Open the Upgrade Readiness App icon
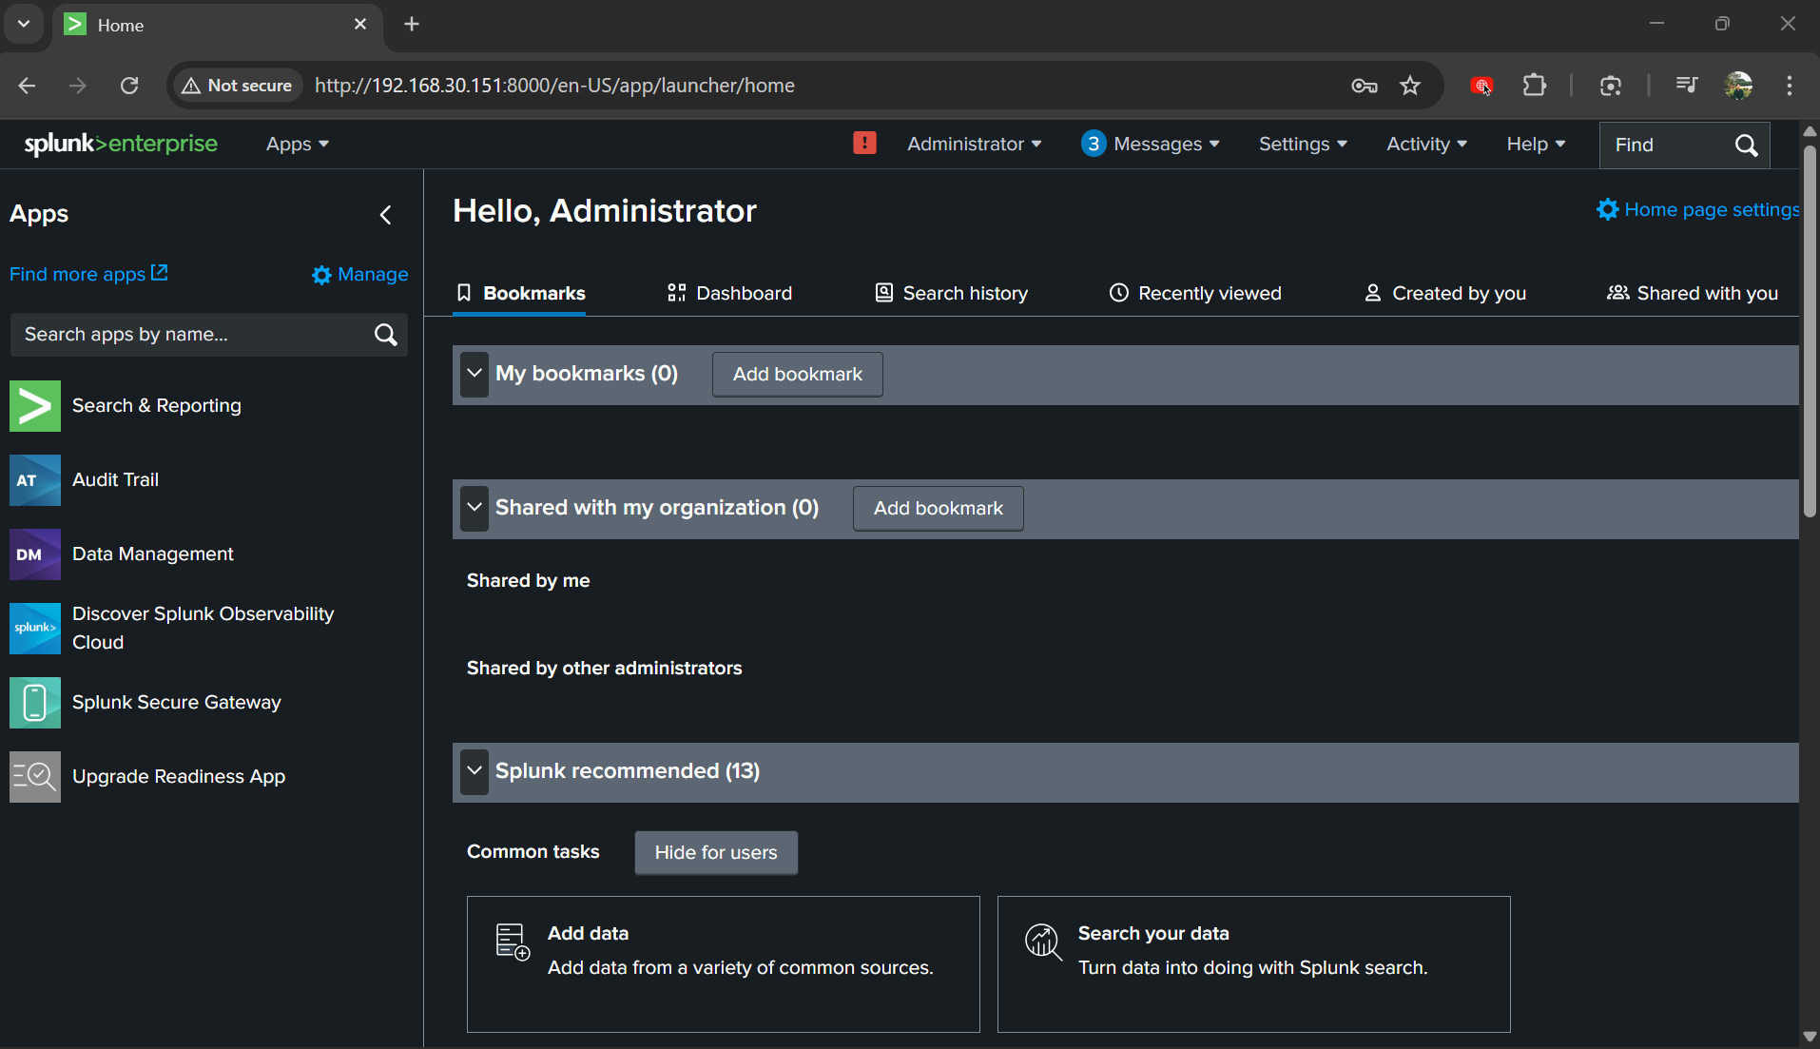Screen dimensions: 1820x1049 [35, 777]
